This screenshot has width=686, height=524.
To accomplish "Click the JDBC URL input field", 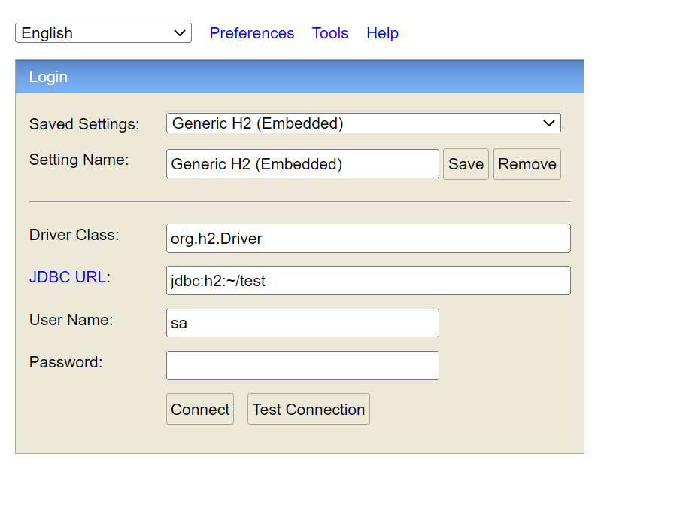I will (369, 280).
